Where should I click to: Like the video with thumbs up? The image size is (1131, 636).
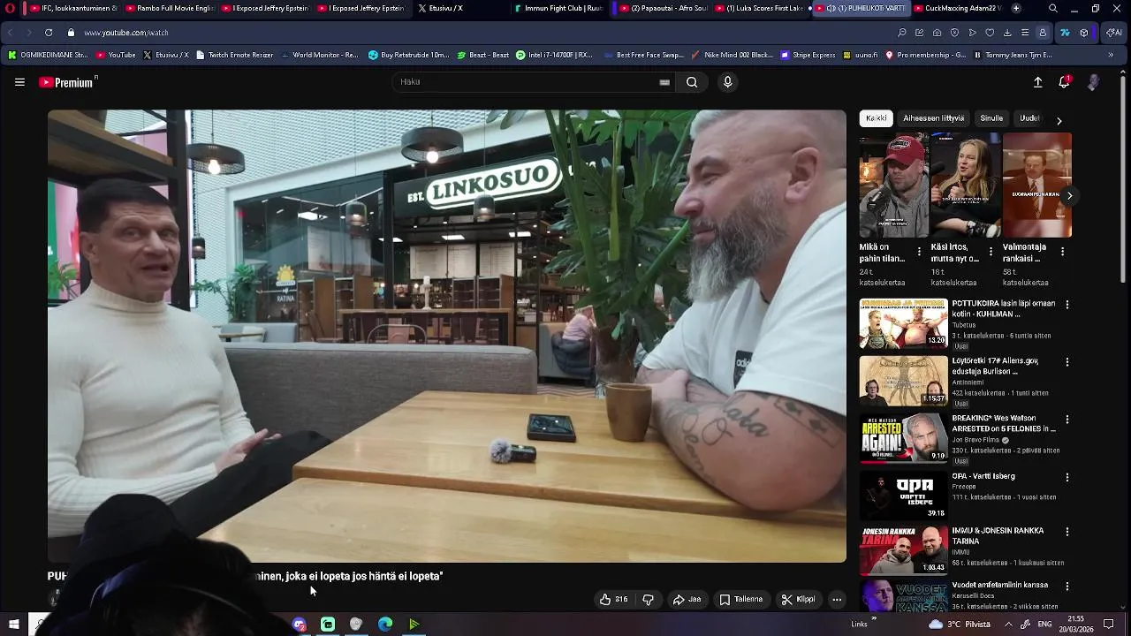pos(613,600)
